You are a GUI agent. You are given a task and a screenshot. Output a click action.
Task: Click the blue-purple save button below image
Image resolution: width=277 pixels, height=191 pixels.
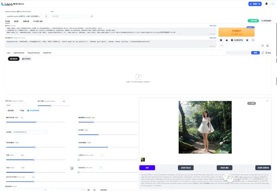[147, 168]
